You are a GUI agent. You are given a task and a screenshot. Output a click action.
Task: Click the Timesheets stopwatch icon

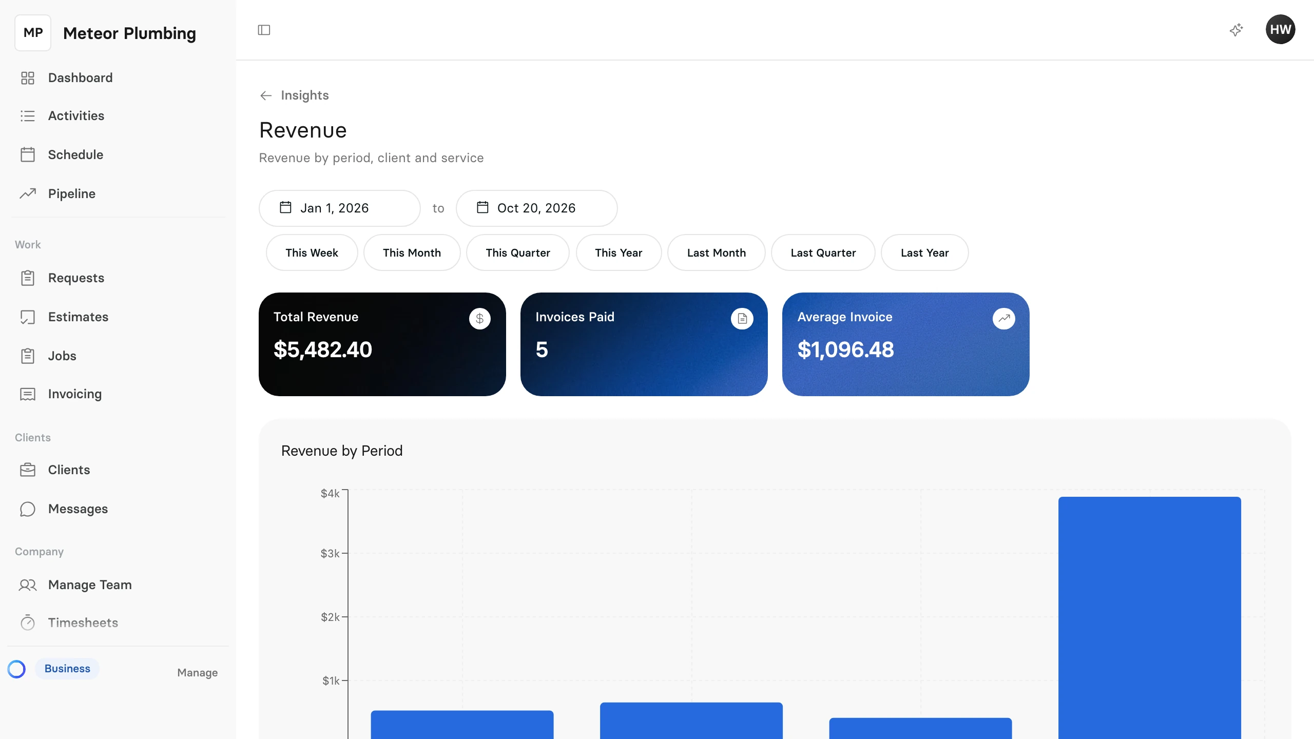tap(28, 623)
